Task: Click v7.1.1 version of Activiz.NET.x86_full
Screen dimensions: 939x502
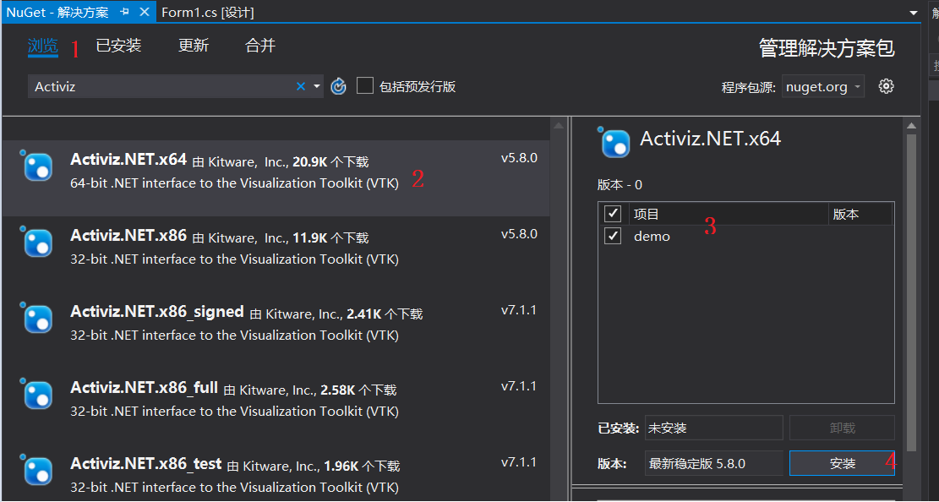Action: click(x=519, y=386)
